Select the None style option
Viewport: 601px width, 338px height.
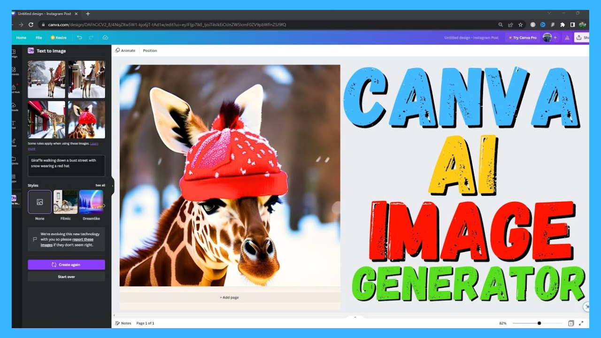(x=39, y=202)
